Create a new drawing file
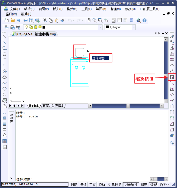This screenshot has height=188, width=177. coord(7,20)
